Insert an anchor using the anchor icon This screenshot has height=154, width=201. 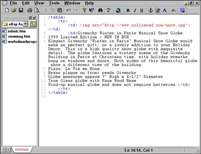pos(150,10)
